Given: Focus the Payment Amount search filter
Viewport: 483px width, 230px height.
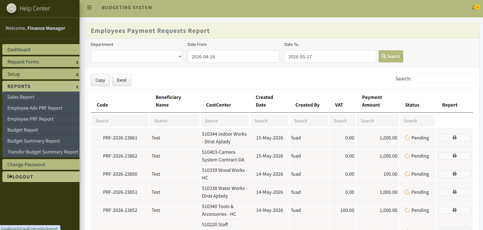Looking at the screenshot, I should [x=377, y=121].
